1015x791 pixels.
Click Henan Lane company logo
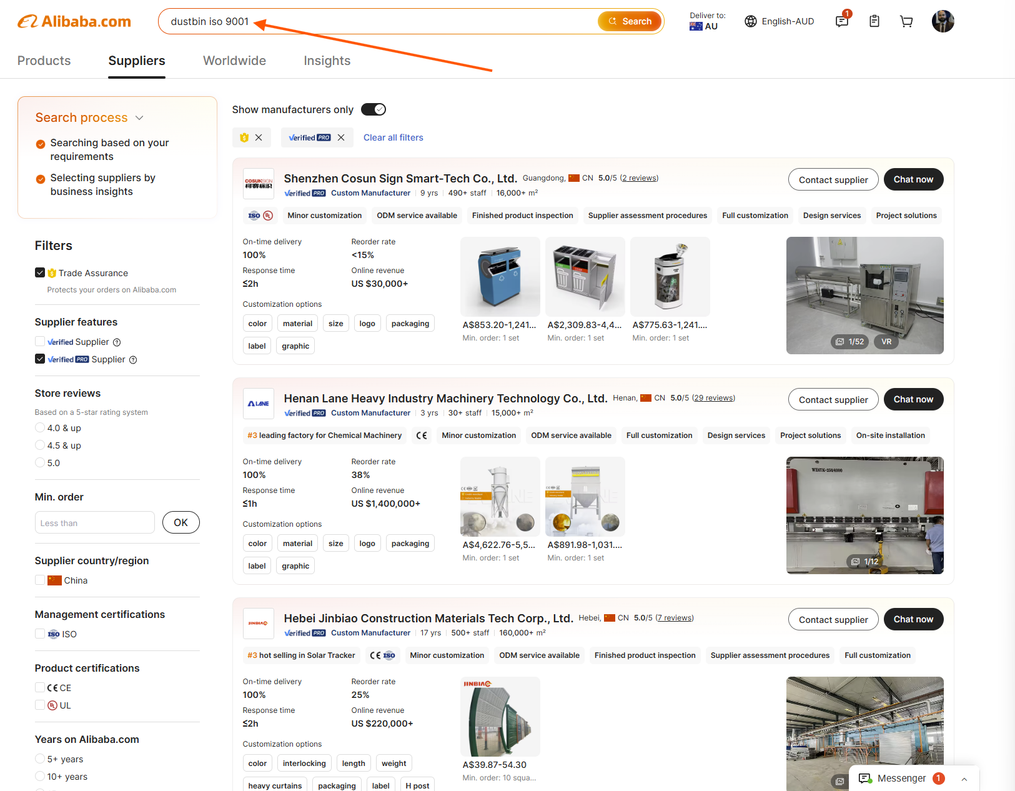pyautogui.click(x=258, y=404)
